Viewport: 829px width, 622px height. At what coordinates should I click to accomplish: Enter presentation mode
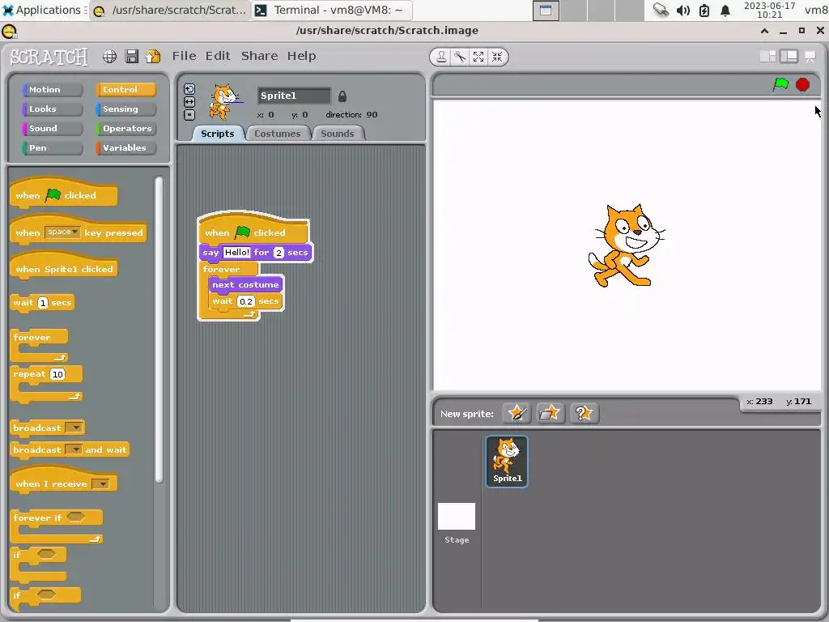click(810, 56)
